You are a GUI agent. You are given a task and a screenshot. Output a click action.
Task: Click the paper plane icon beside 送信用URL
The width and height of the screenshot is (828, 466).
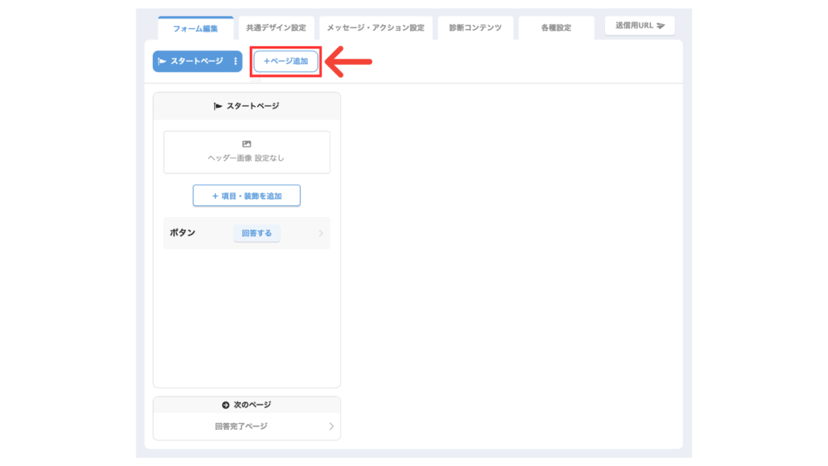(x=660, y=26)
